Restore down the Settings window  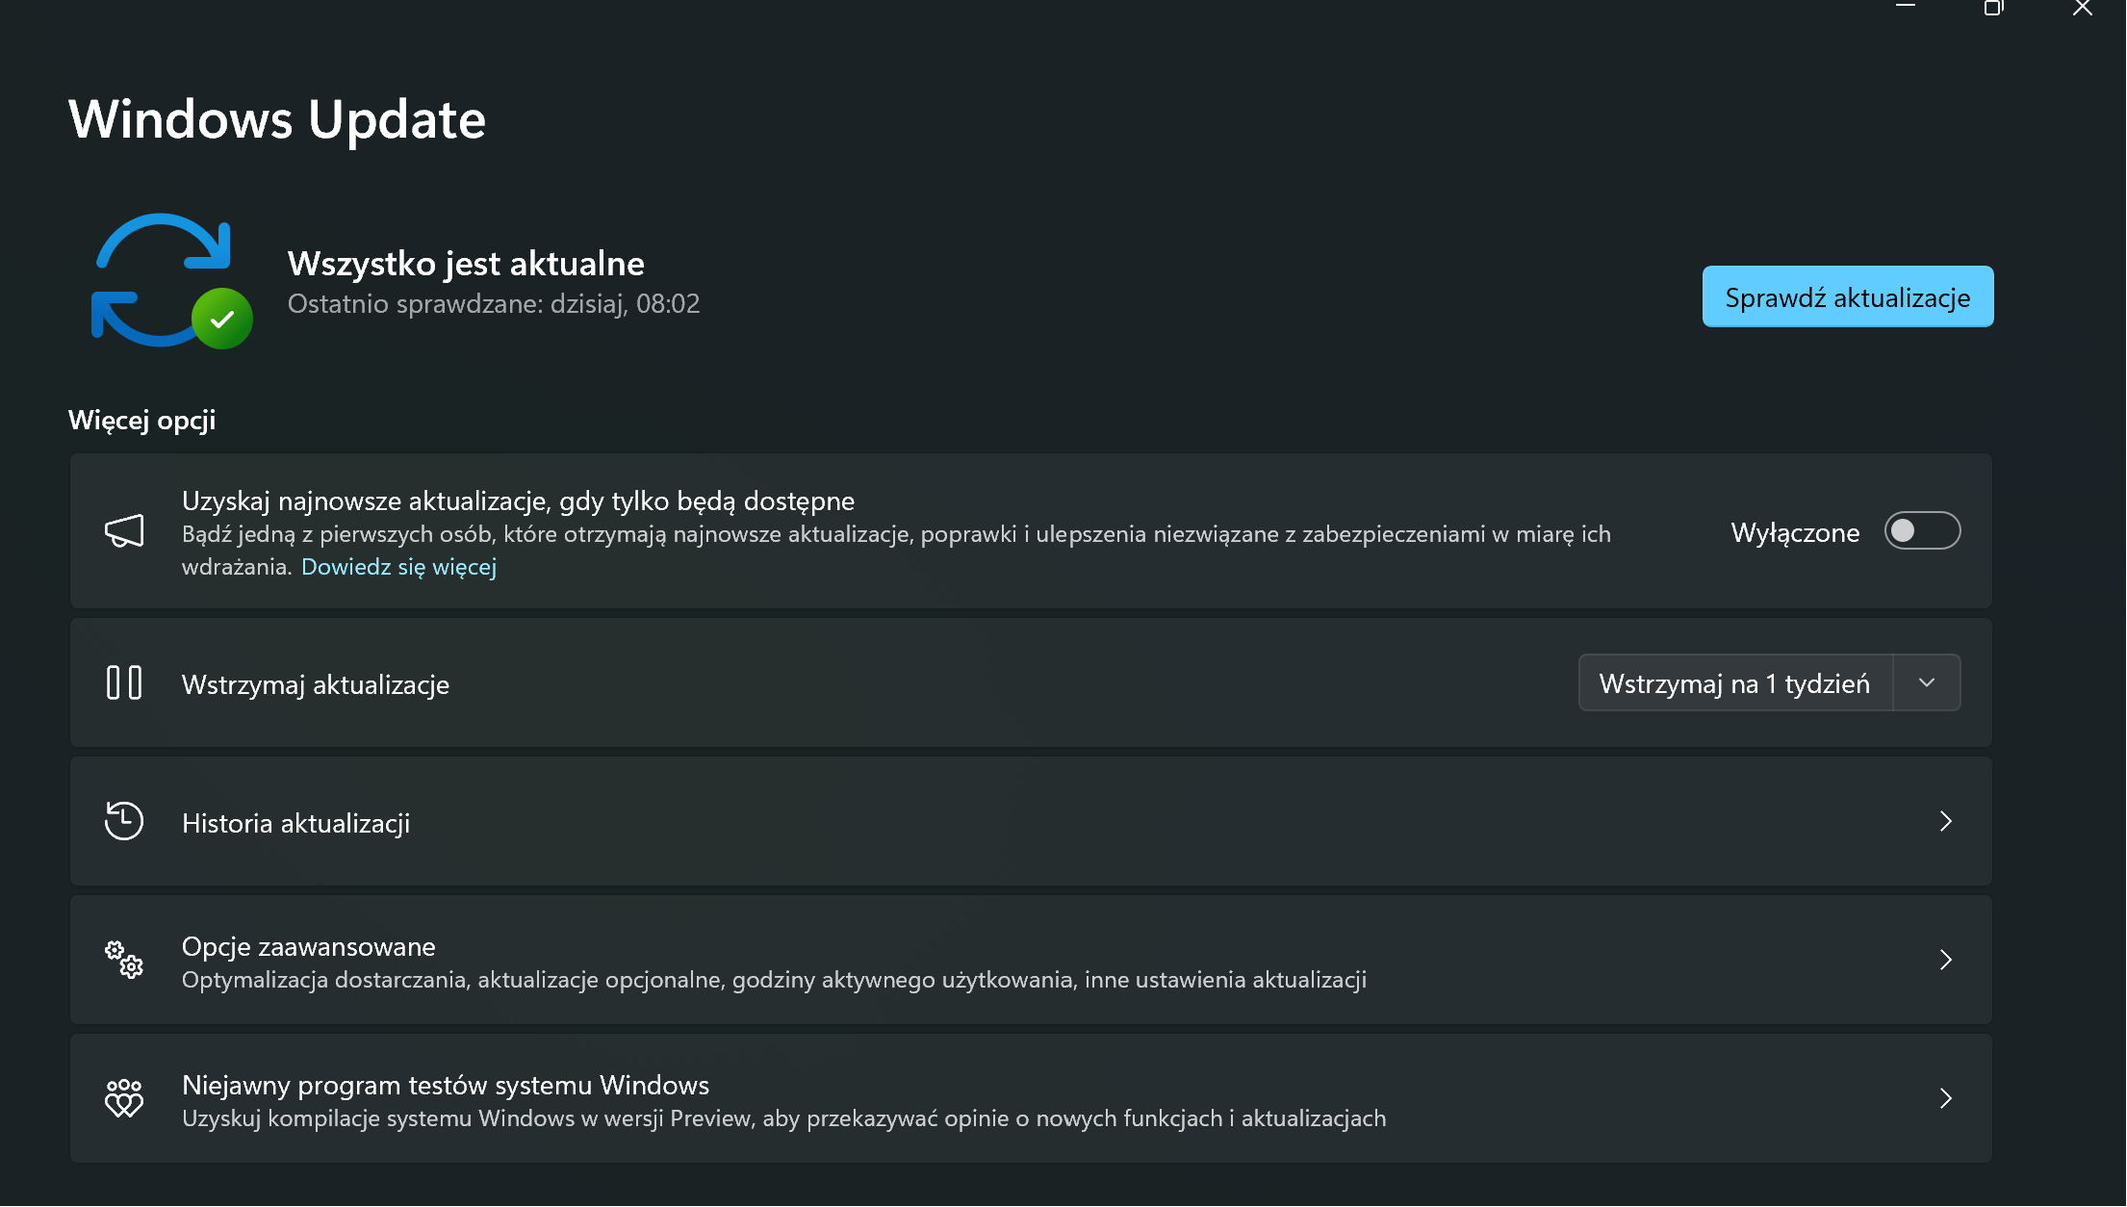tap(1994, 8)
